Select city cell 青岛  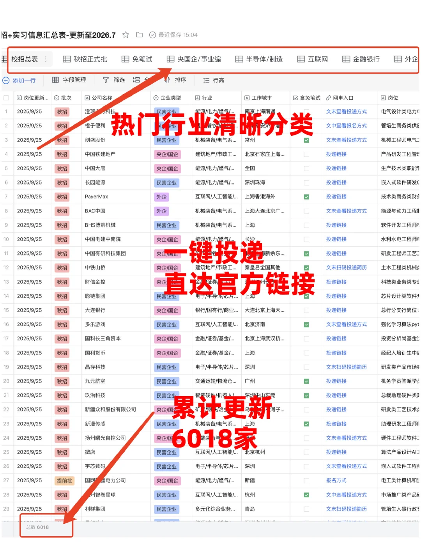[x=265, y=509]
